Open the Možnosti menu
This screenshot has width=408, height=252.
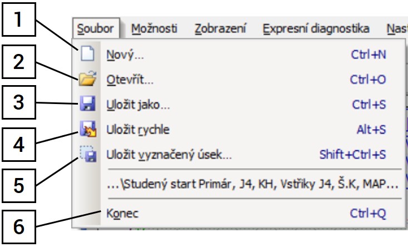(x=154, y=28)
